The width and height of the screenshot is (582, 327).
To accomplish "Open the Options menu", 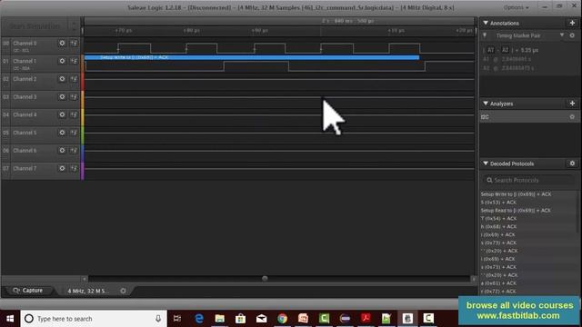I will click(x=516, y=7).
